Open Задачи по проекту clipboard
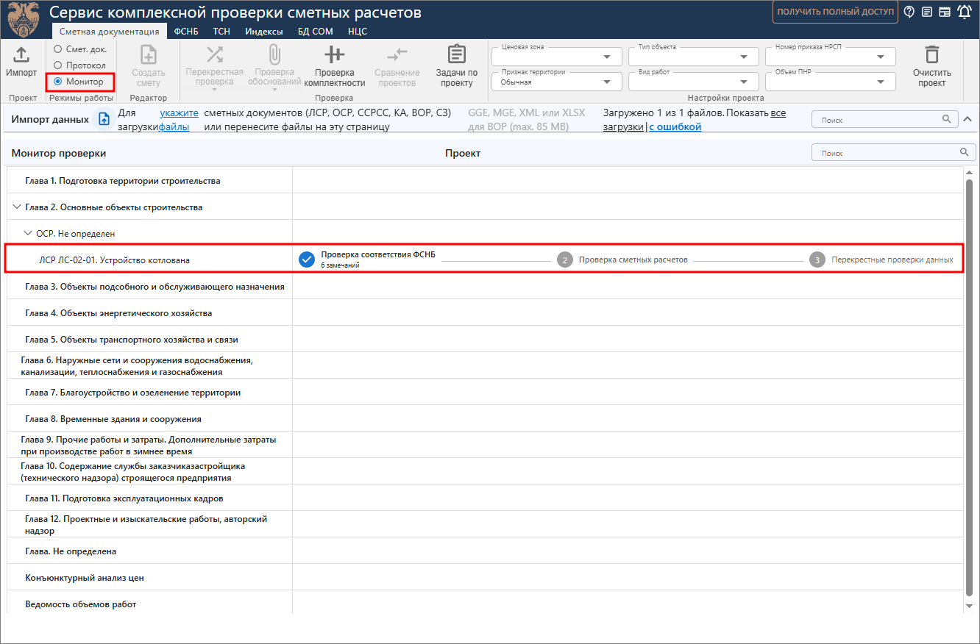The height and width of the screenshot is (644, 980). (457, 54)
